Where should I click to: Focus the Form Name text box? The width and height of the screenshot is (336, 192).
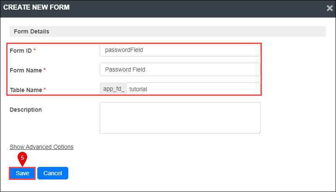tap(180, 69)
